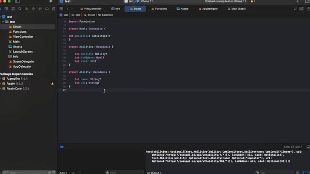Click the 'let isHidden: Bool?' code line
Viewport: 310px width, 174px height.
point(89,58)
